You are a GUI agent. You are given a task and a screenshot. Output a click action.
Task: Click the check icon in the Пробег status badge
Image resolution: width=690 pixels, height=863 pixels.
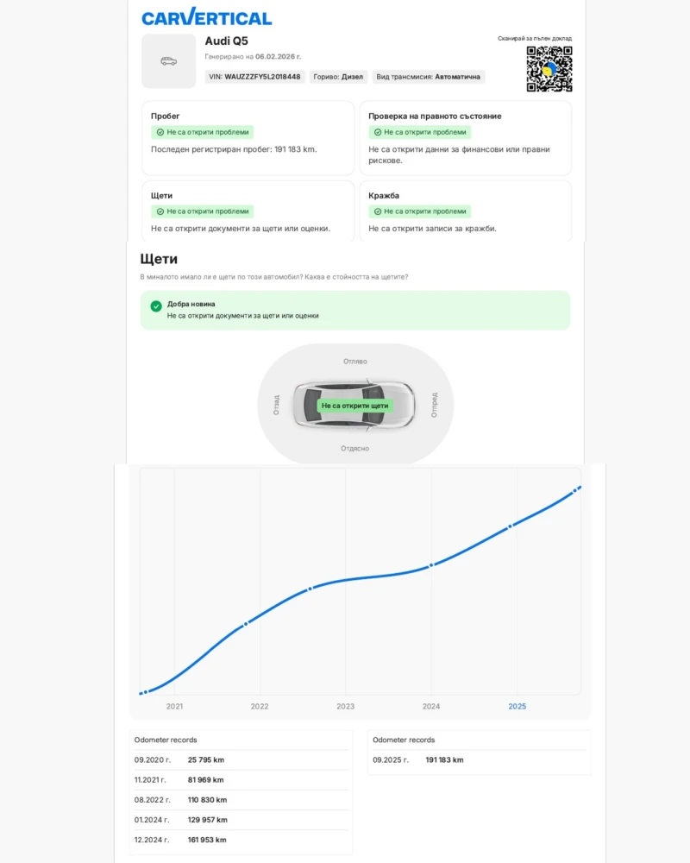[160, 132]
